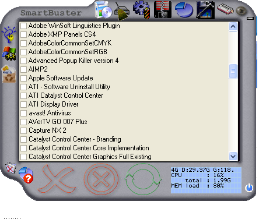
Task: Click the blue power button icon
Action: [x=249, y=188]
